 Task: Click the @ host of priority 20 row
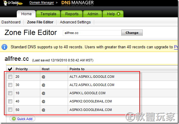tap(44, 77)
